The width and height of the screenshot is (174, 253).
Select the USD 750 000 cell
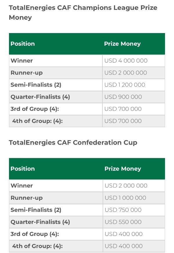[x=123, y=210]
